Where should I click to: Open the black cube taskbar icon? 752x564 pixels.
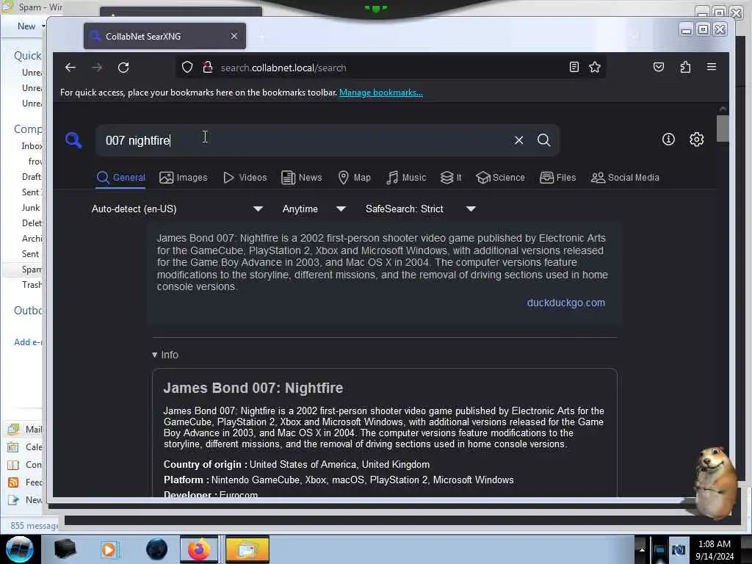65,549
